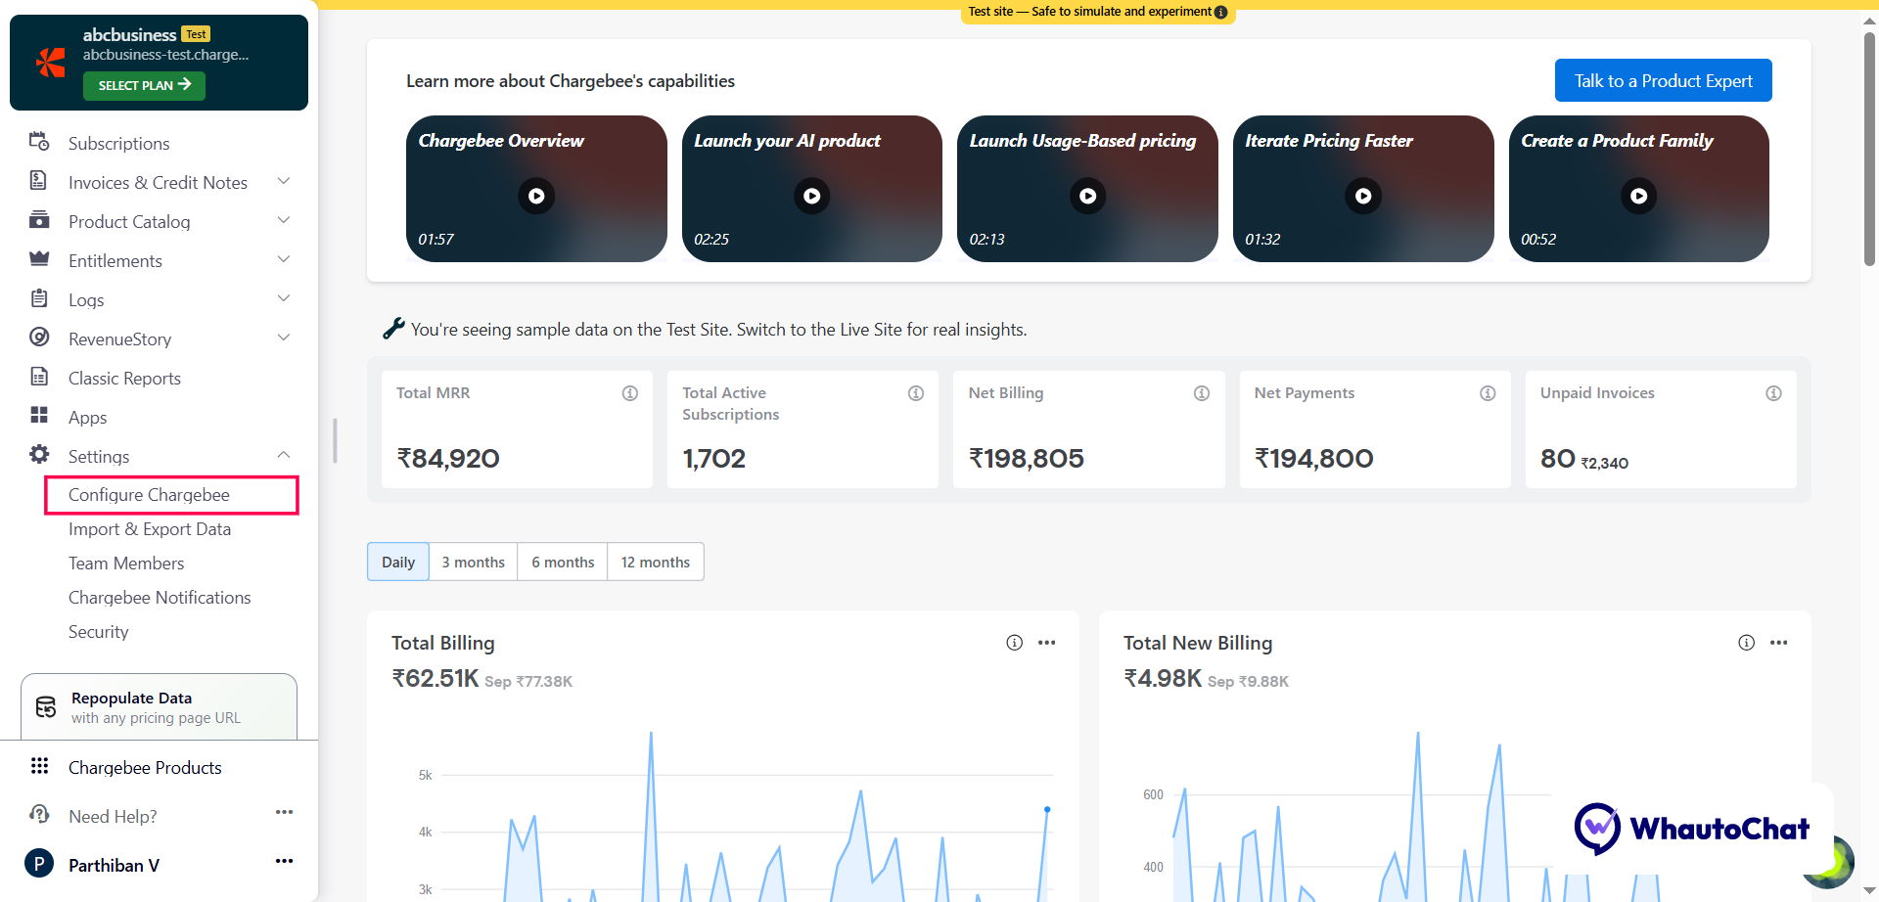The width and height of the screenshot is (1879, 902).
Task: Play the Chargebee Overview video
Action: (x=535, y=196)
